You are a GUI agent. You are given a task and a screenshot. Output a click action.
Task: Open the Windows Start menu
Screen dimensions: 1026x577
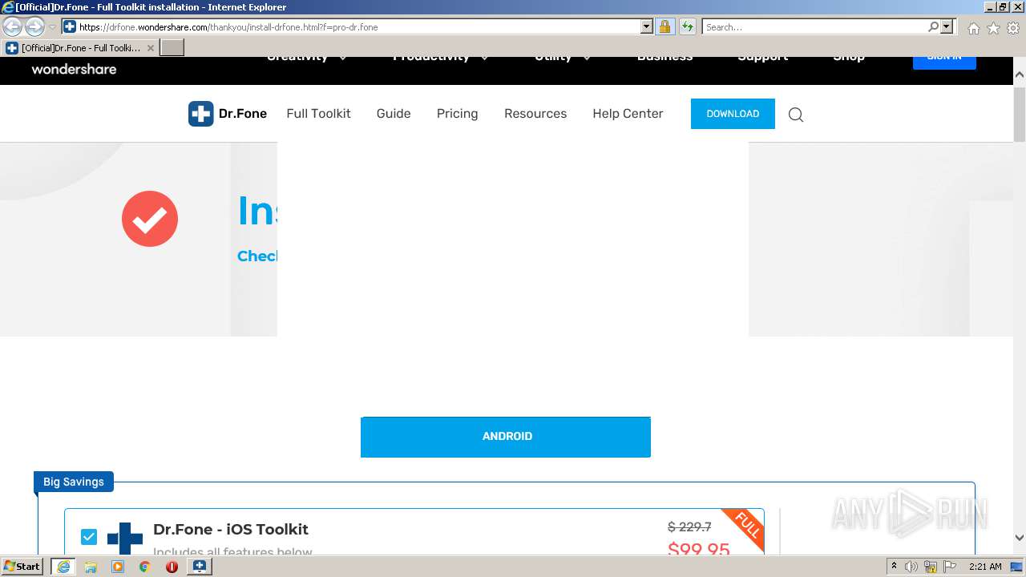(22, 566)
